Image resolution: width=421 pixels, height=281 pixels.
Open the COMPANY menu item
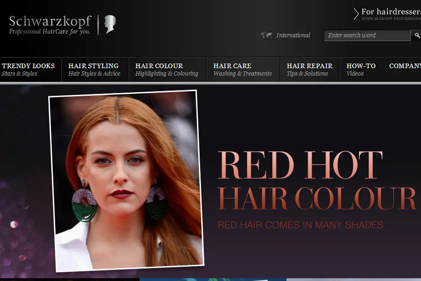click(x=405, y=66)
